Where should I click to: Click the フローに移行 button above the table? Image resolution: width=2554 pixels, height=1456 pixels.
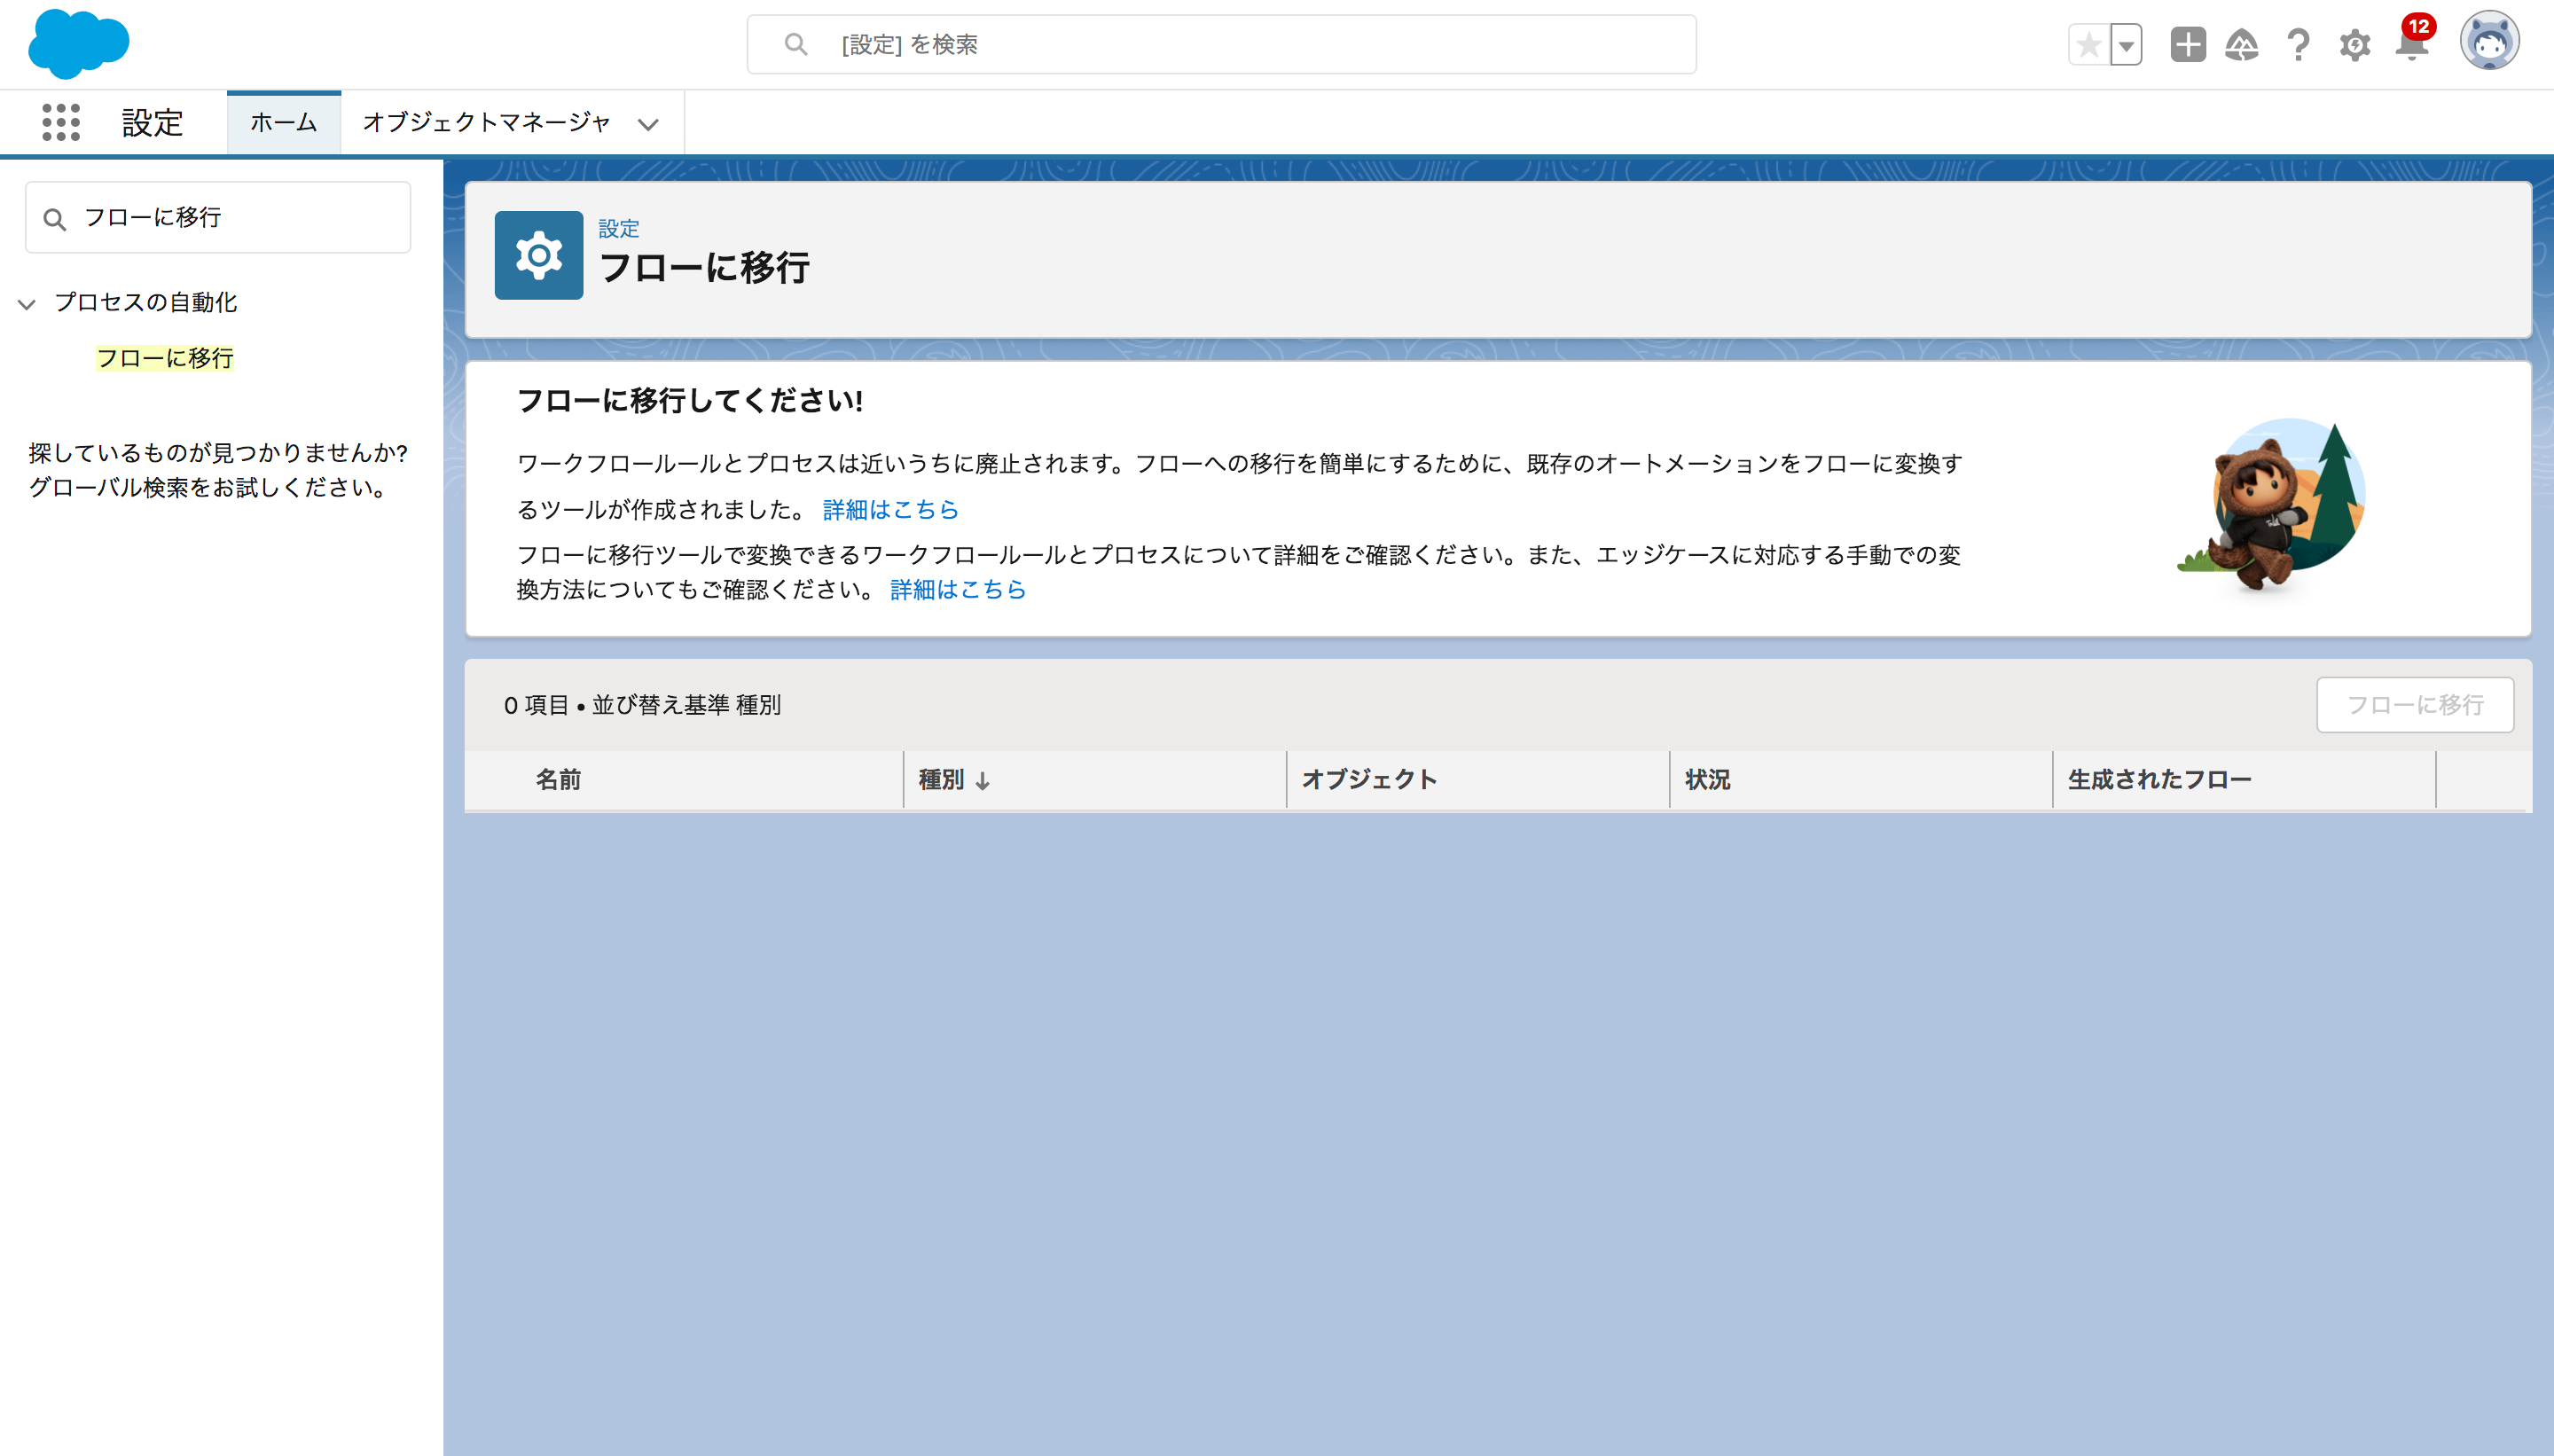[x=2414, y=705]
